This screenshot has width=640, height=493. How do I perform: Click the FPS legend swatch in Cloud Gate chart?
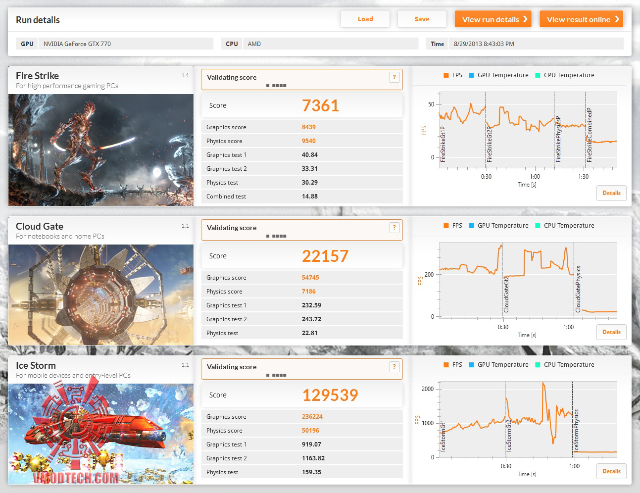[446, 226]
